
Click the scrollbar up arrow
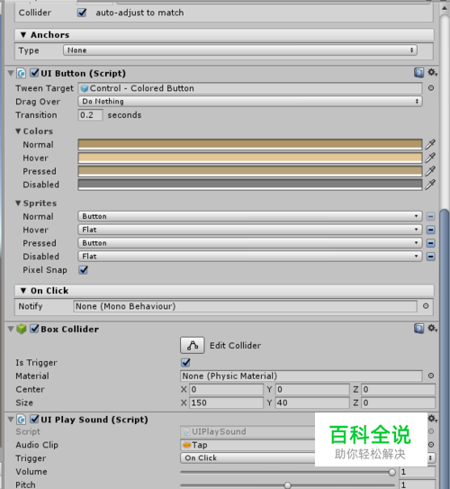445,8
